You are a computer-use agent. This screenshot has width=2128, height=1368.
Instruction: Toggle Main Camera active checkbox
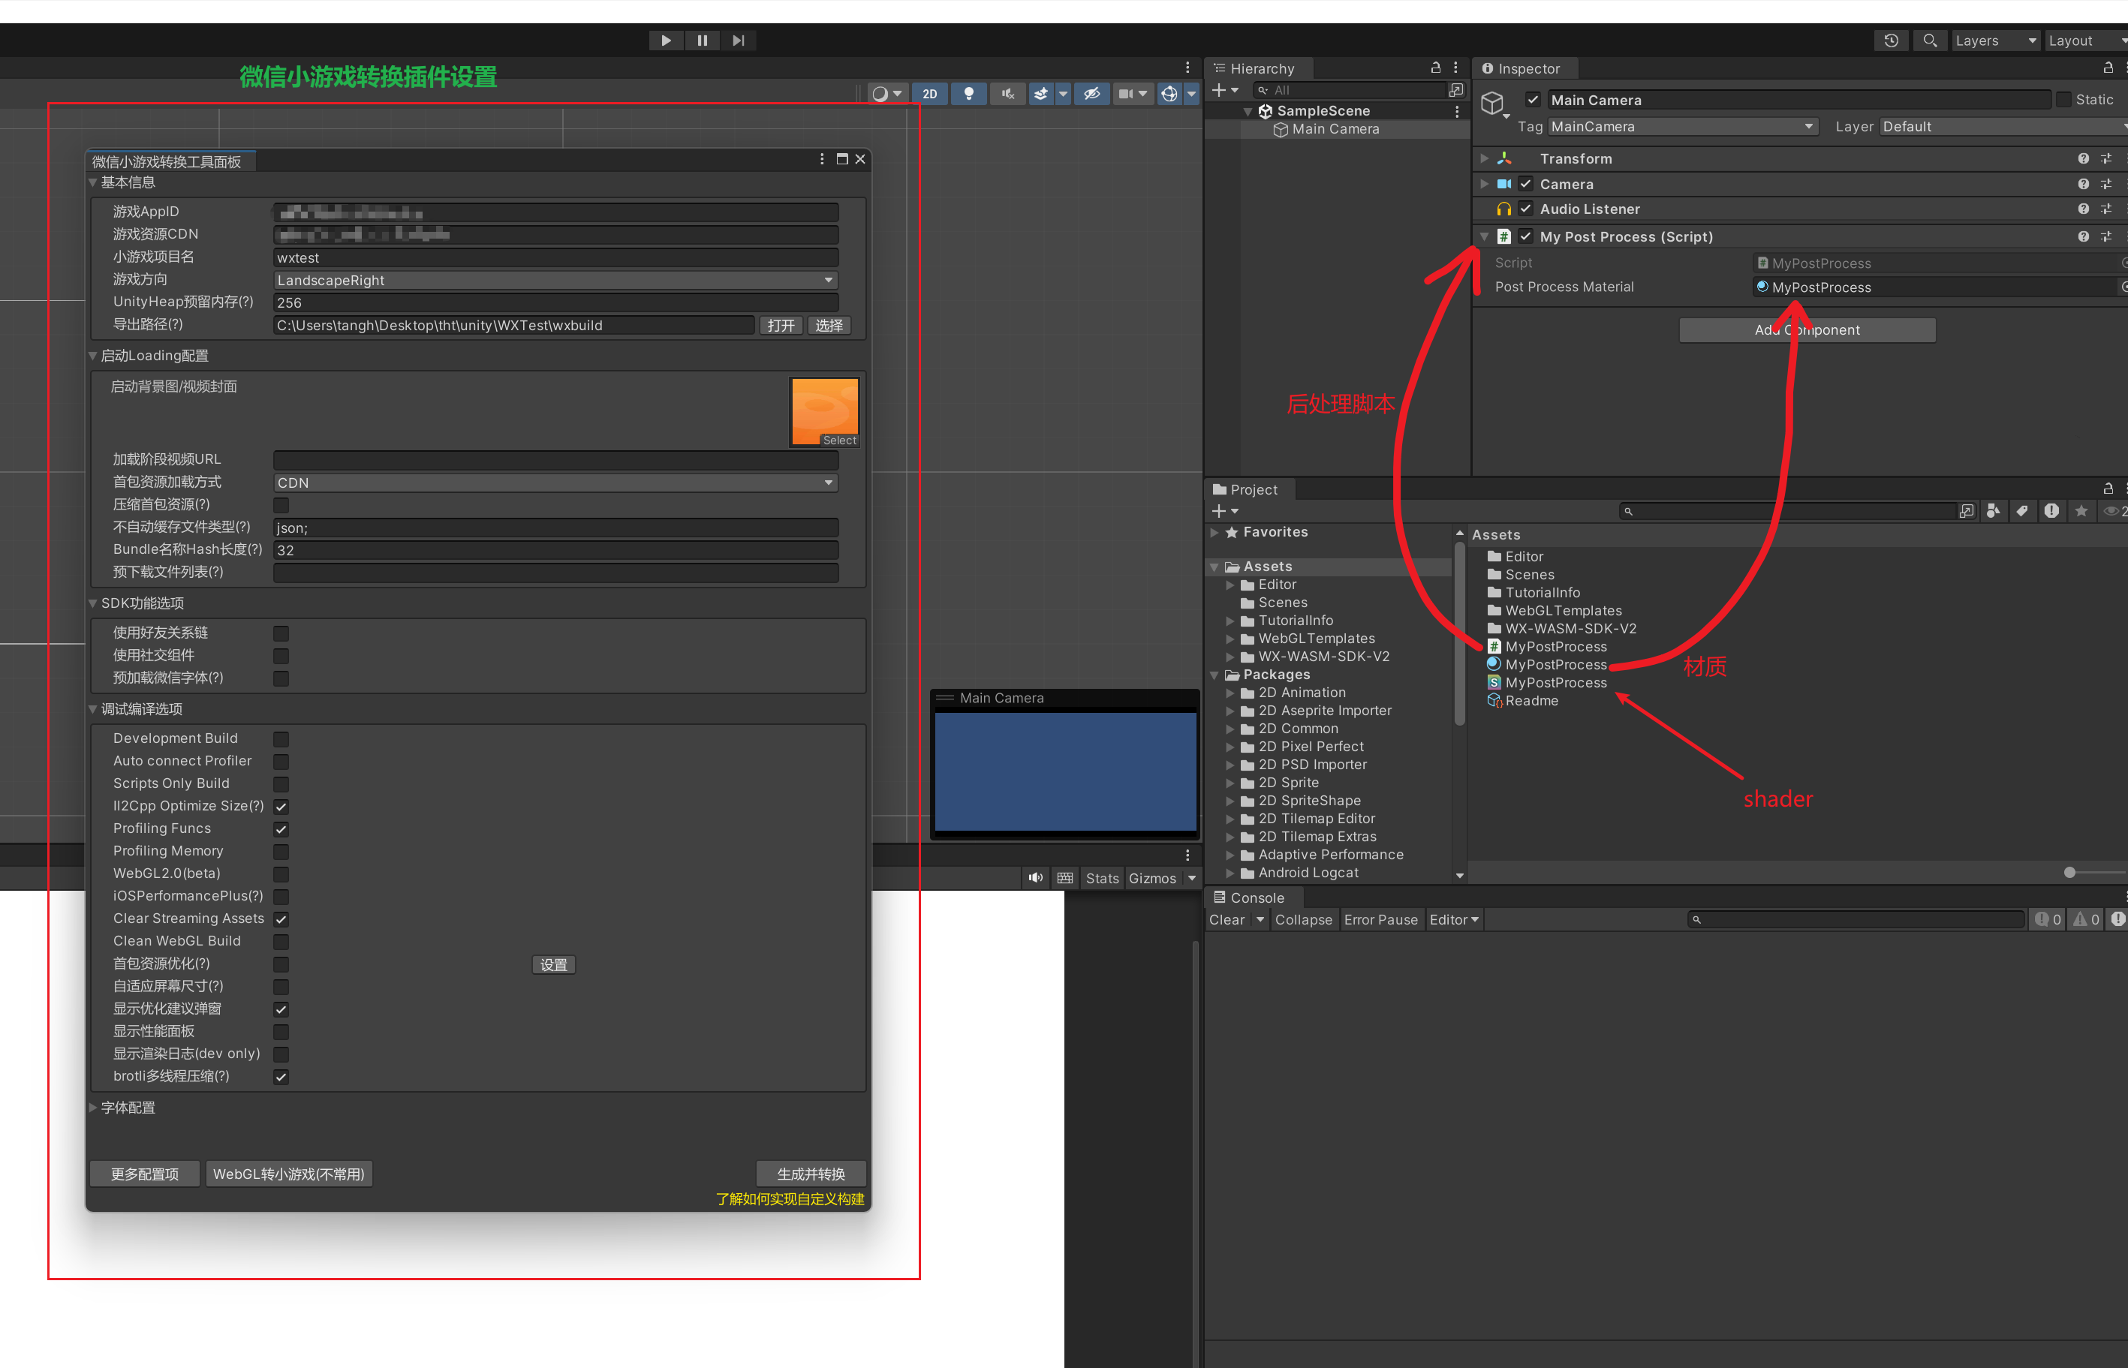pyautogui.click(x=1533, y=101)
